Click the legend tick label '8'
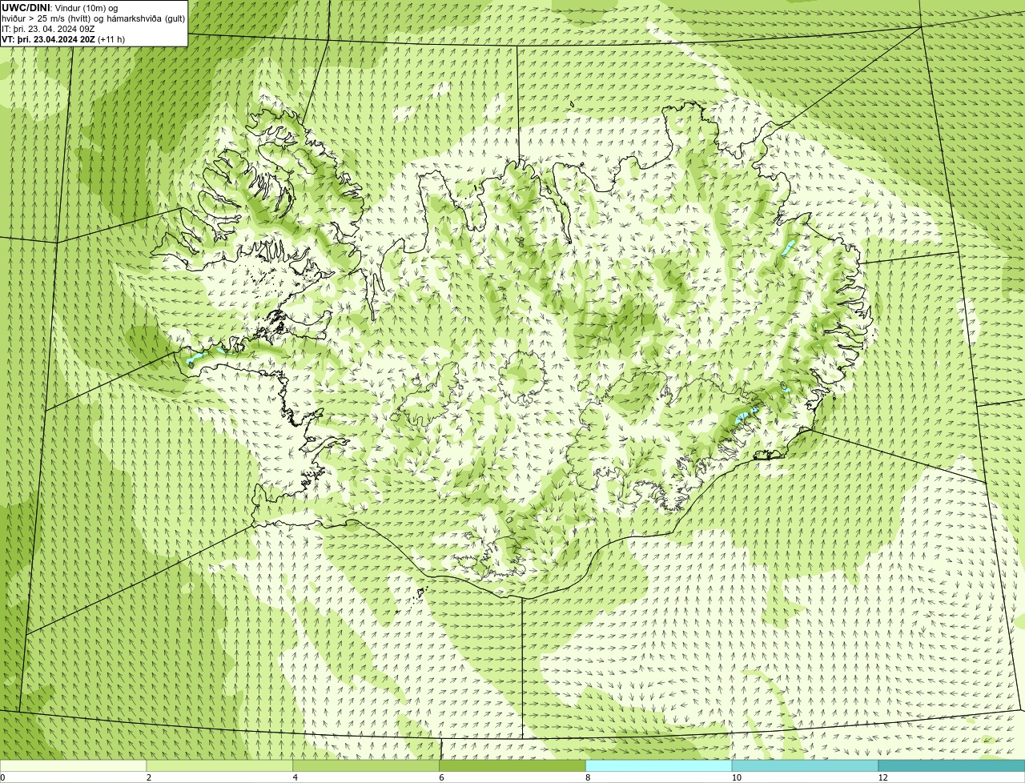This screenshot has height=783, width=1025. (x=588, y=777)
